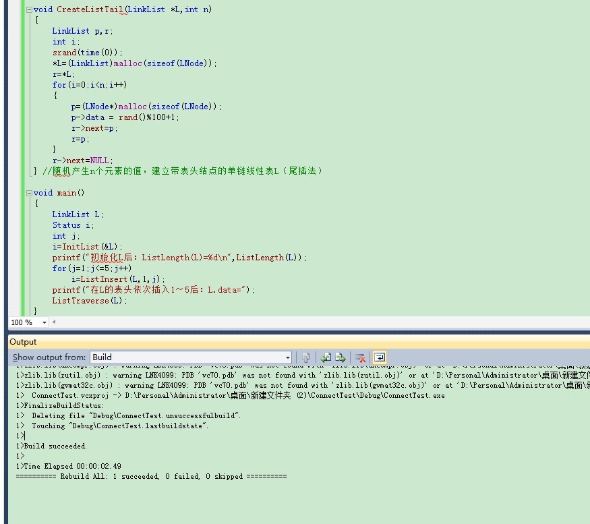
Task: Click the zutil.obj LNK4099 warning line
Action: pyautogui.click(x=303, y=376)
